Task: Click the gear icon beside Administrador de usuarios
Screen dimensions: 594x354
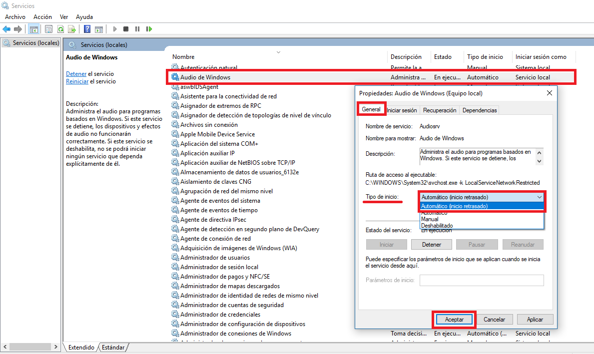Action: pyautogui.click(x=175, y=258)
